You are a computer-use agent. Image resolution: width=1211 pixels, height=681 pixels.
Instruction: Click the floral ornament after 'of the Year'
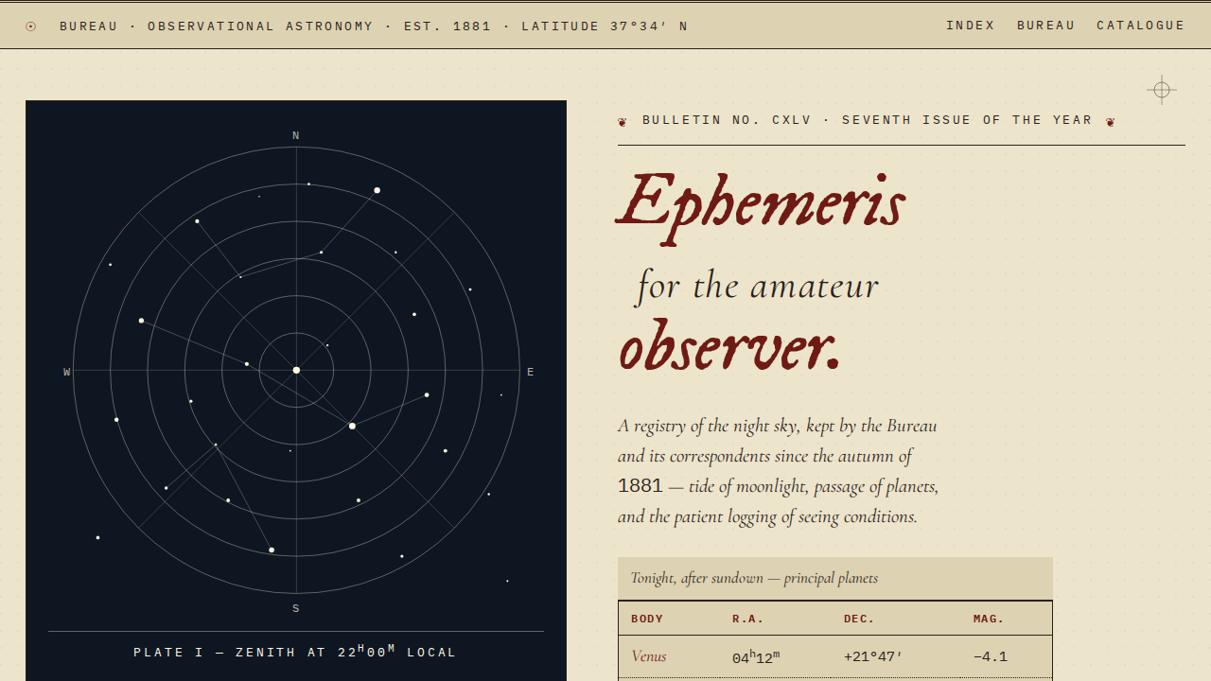coord(1111,121)
